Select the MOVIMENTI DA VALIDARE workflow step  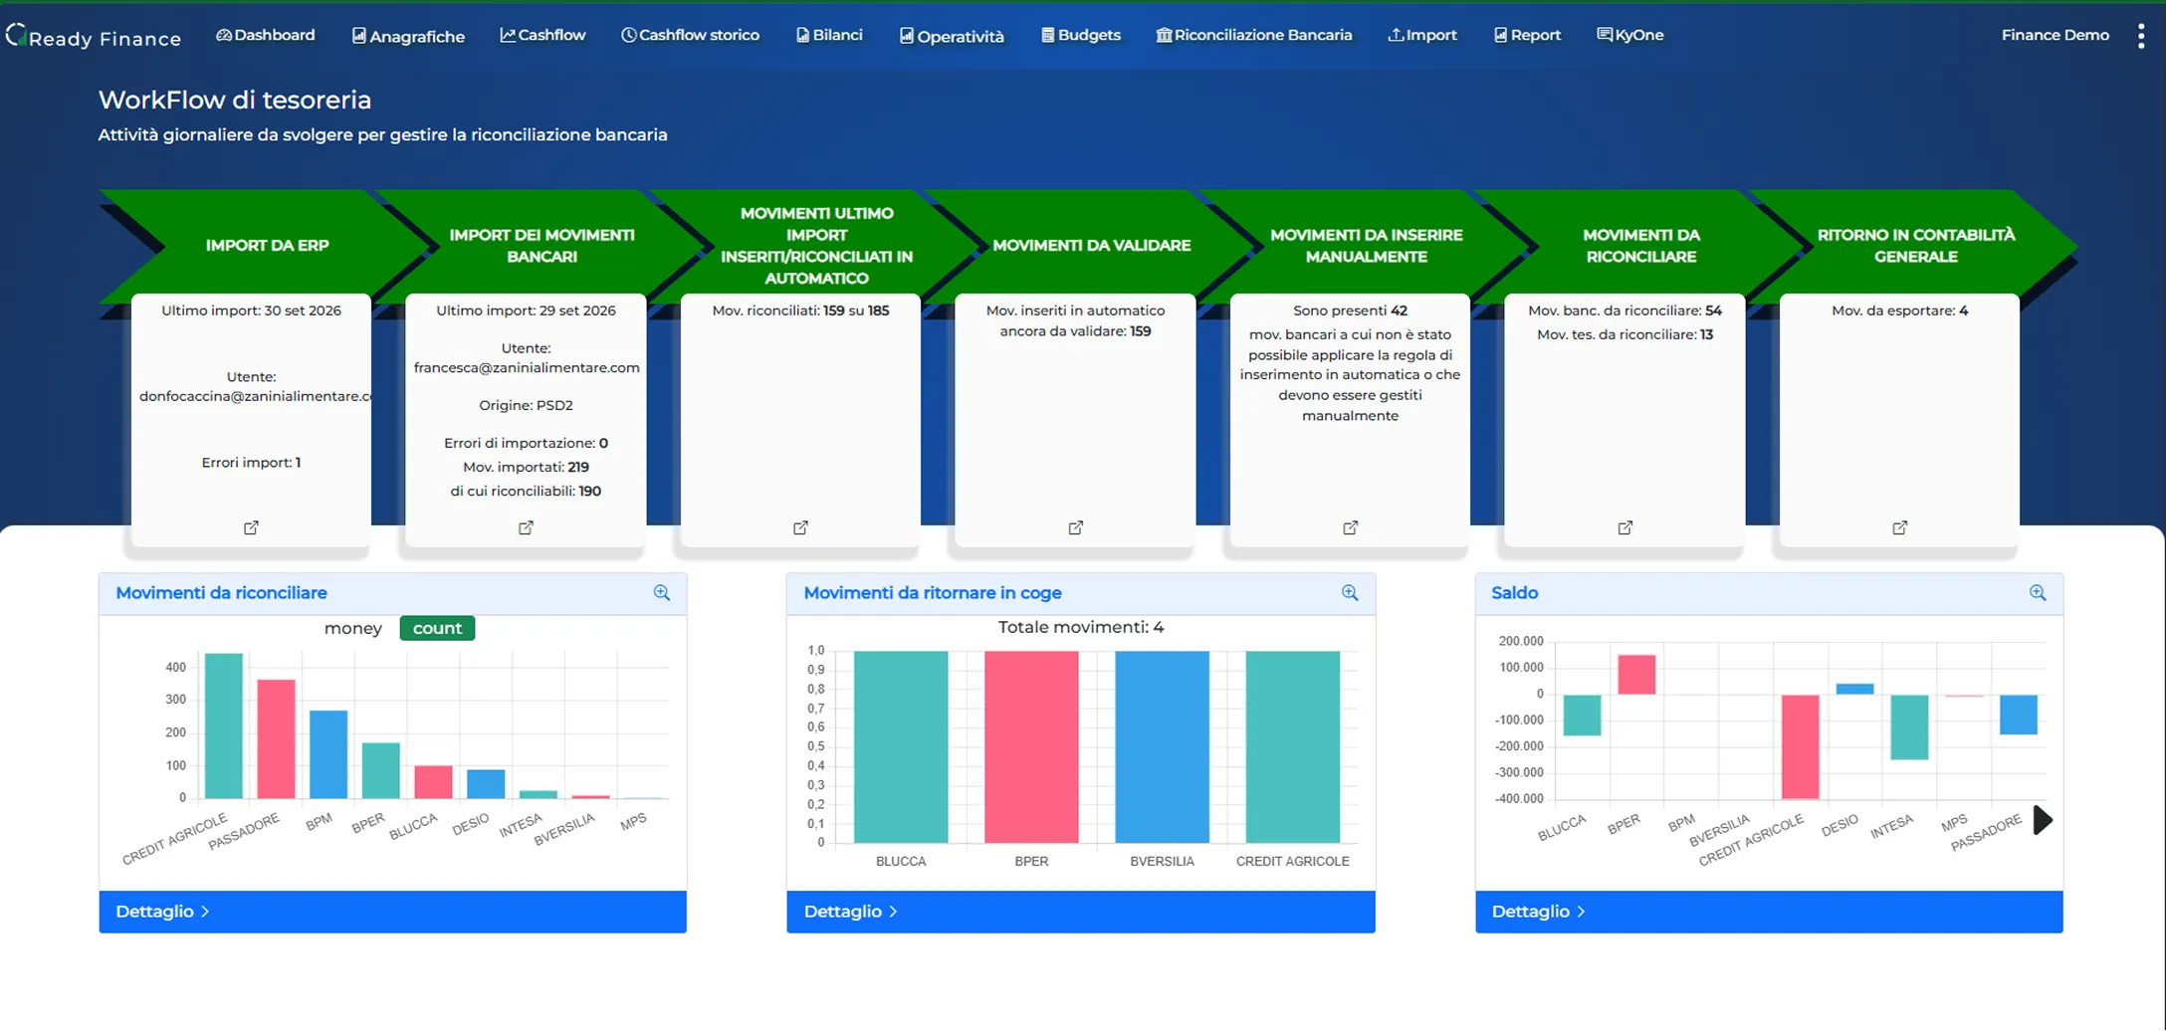(1091, 246)
